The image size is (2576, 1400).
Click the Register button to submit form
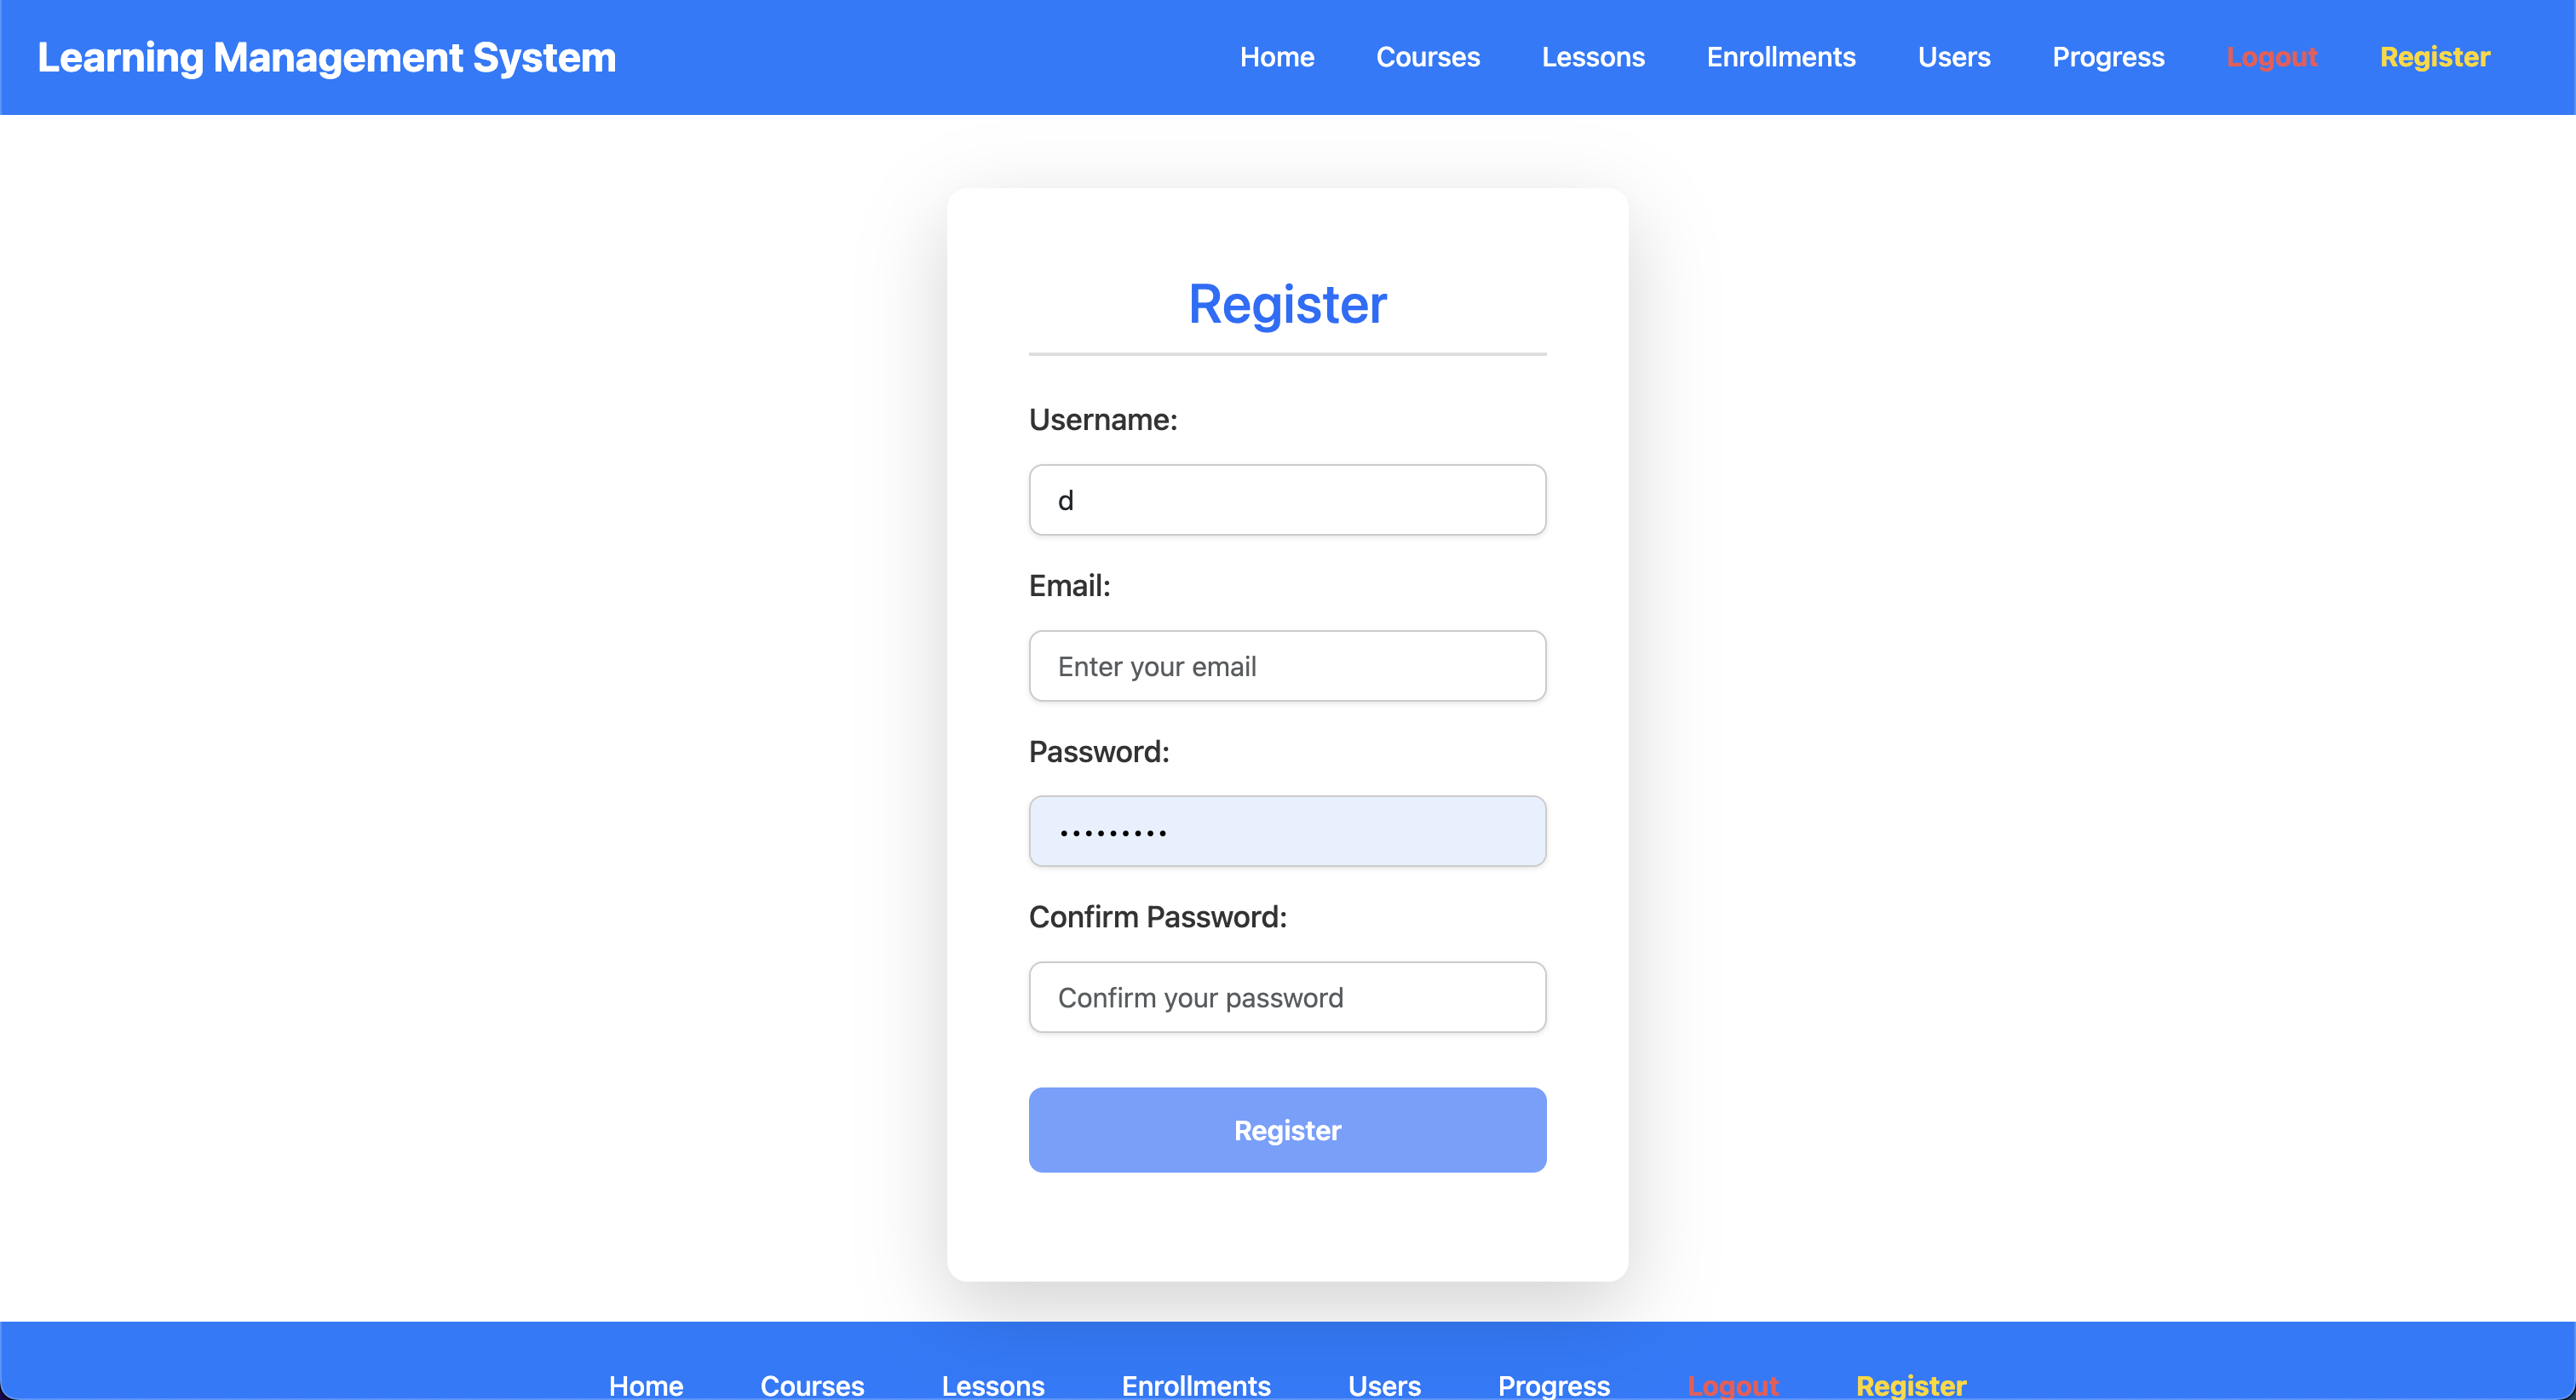[1288, 1129]
